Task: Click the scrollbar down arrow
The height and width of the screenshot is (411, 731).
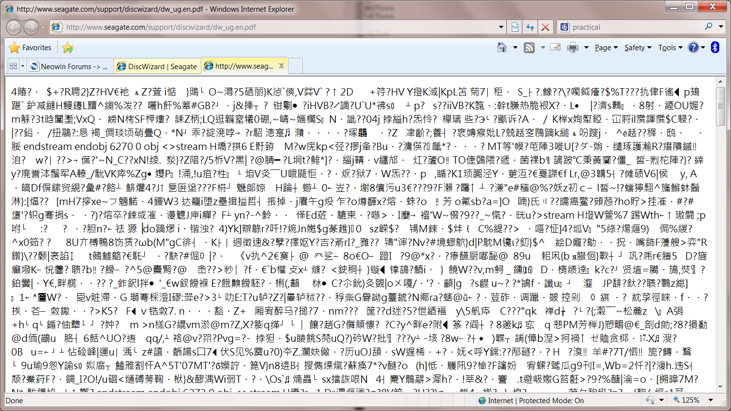Action: (x=721, y=387)
